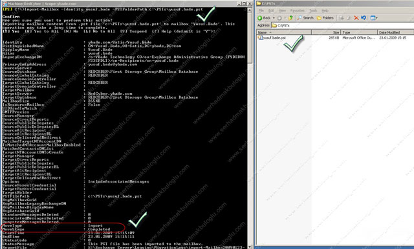Image resolution: width=414 pixels, height=249 pixels.
Task: Click the PowerShell window title icon
Action: click(5, 4)
